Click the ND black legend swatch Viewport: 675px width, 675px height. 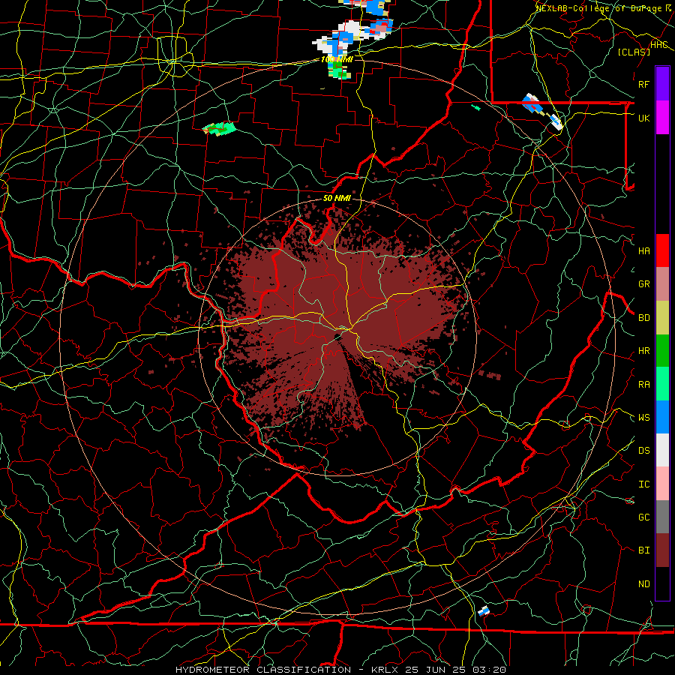click(x=662, y=583)
